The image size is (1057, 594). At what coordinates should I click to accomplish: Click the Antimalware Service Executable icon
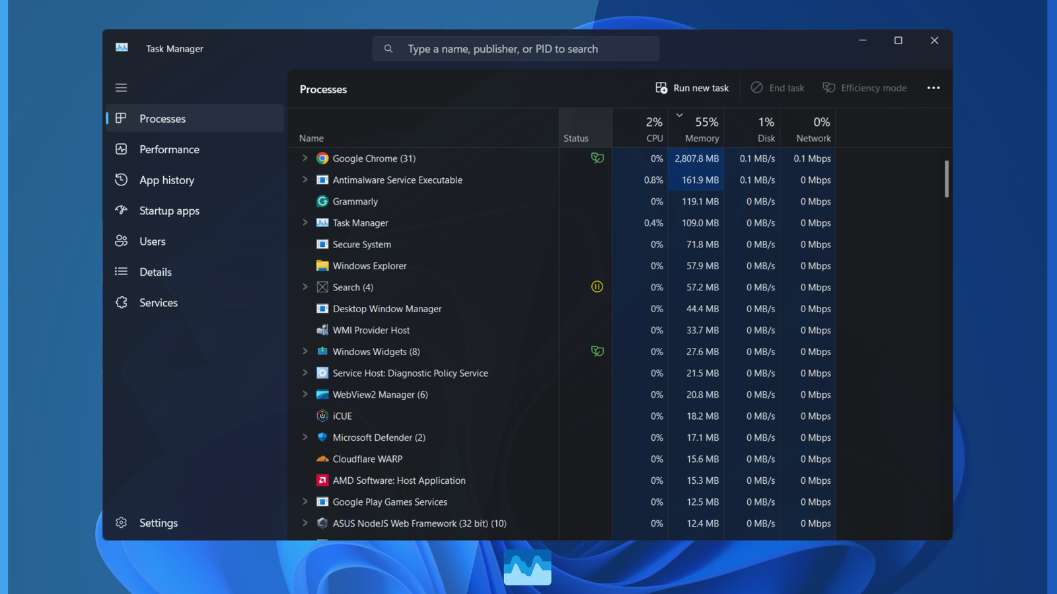(x=322, y=180)
